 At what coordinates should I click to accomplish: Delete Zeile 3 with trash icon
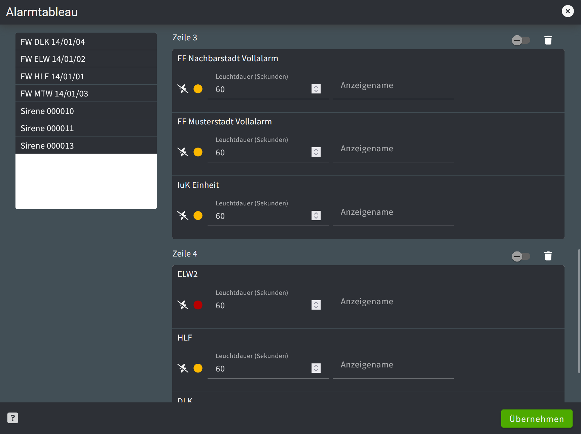coord(548,40)
